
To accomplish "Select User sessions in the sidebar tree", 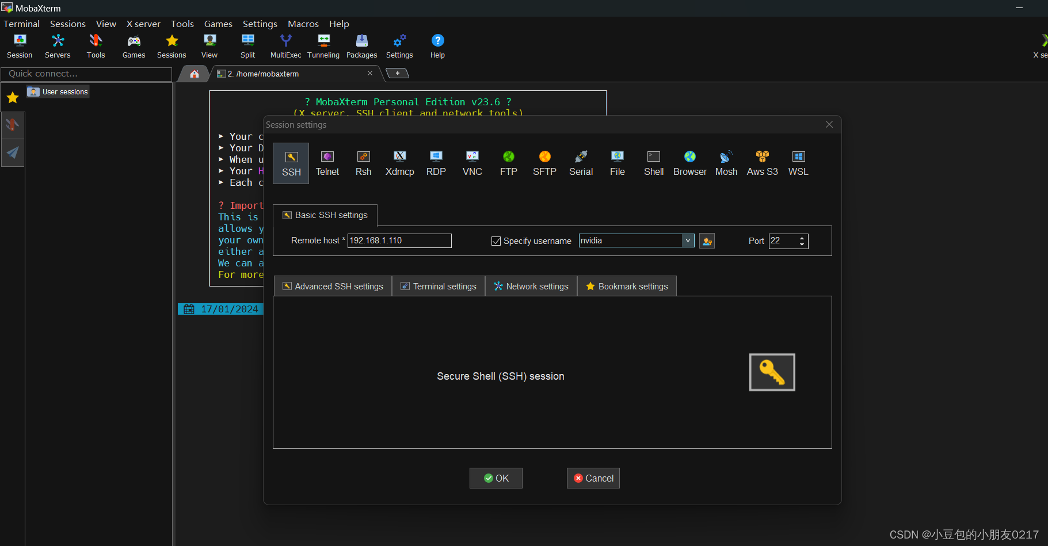I will [x=58, y=91].
